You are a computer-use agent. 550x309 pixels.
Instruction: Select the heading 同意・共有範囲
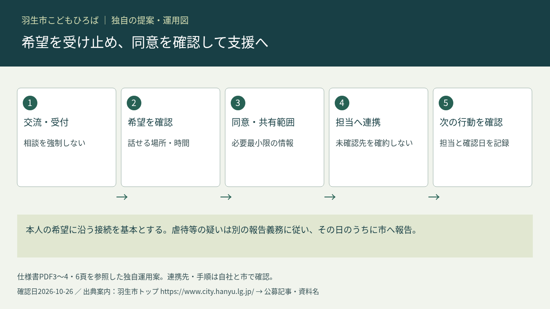click(263, 122)
